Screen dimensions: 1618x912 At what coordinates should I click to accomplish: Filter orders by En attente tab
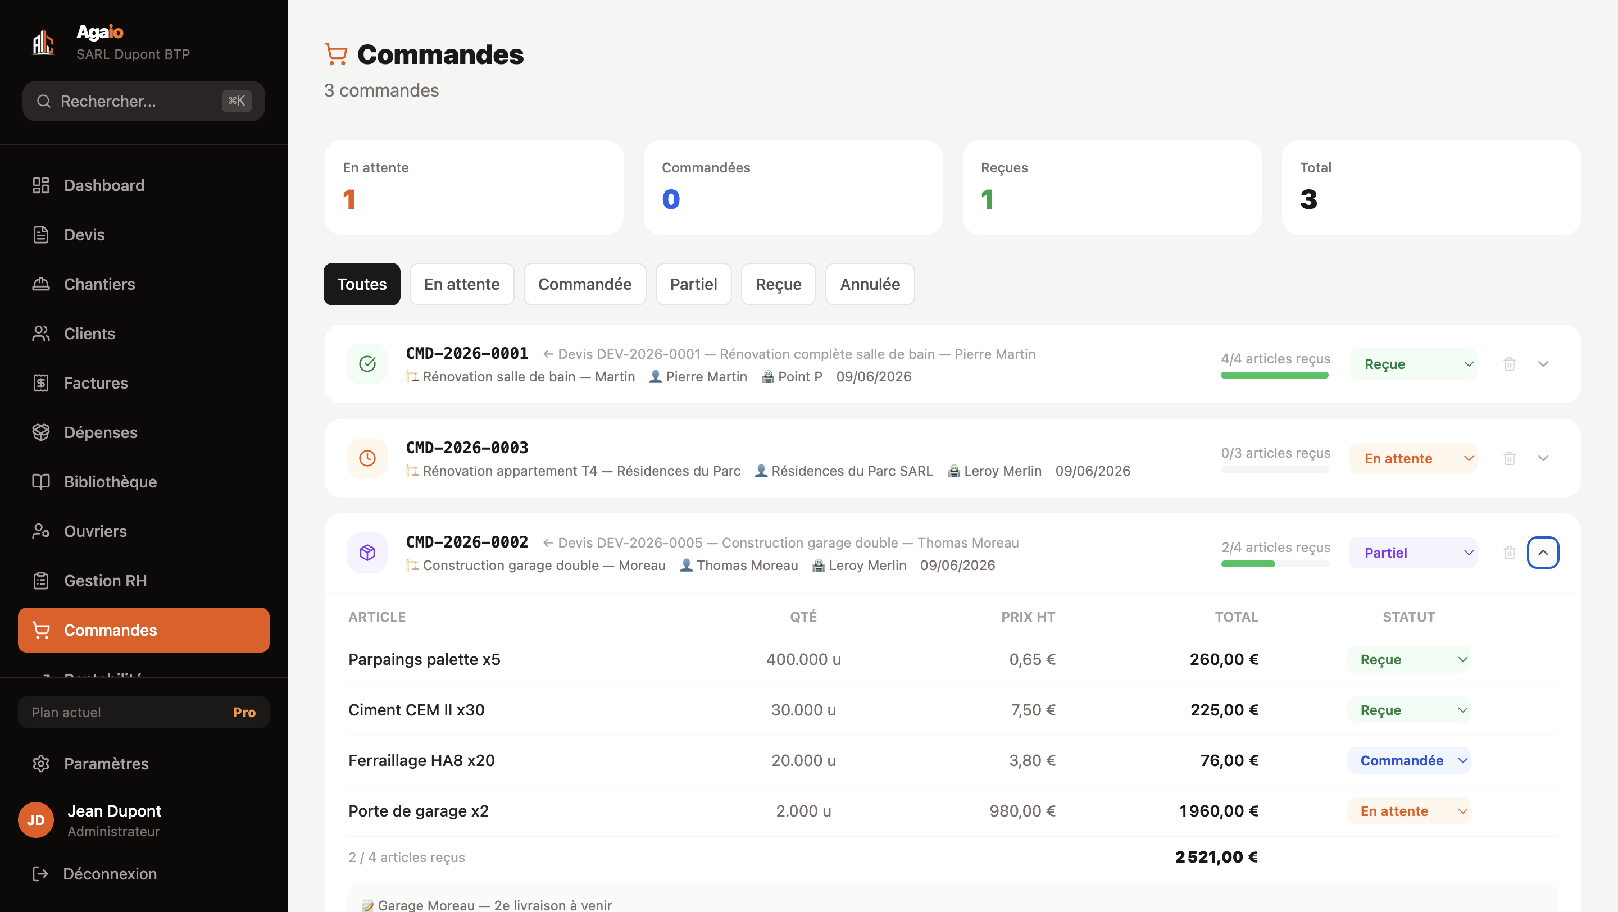click(x=462, y=284)
